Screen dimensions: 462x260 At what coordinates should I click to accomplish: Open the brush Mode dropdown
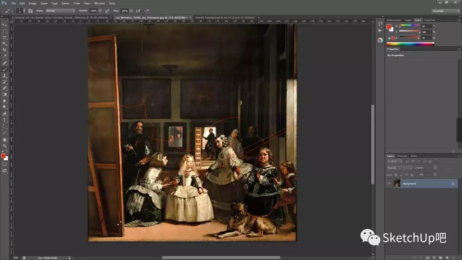pyautogui.click(x=60, y=11)
